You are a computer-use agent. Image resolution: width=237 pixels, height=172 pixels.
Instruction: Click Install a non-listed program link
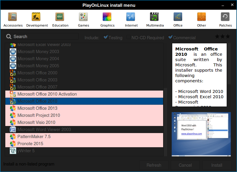tap(29, 164)
